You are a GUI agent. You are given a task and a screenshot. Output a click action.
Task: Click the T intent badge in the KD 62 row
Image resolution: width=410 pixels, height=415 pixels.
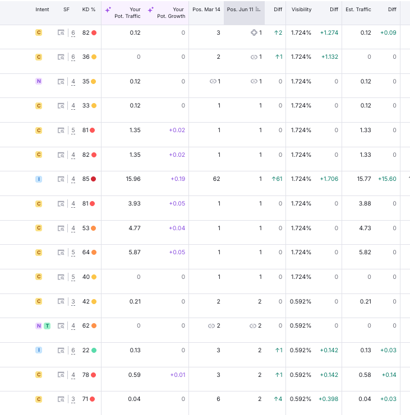point(47,326)
